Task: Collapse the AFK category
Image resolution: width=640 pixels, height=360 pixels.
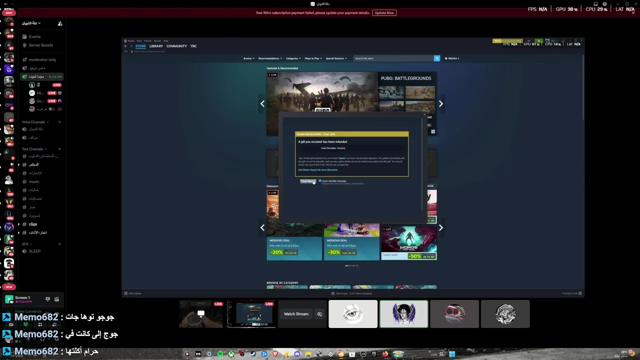Action: click(x=26, y=244)
